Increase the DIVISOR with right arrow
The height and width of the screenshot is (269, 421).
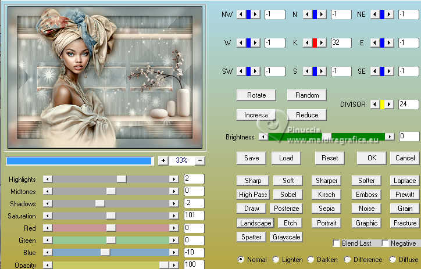click(x=390, y=105)
